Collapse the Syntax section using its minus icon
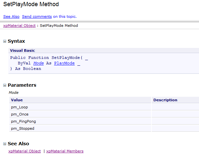 [x=5, y=41]
